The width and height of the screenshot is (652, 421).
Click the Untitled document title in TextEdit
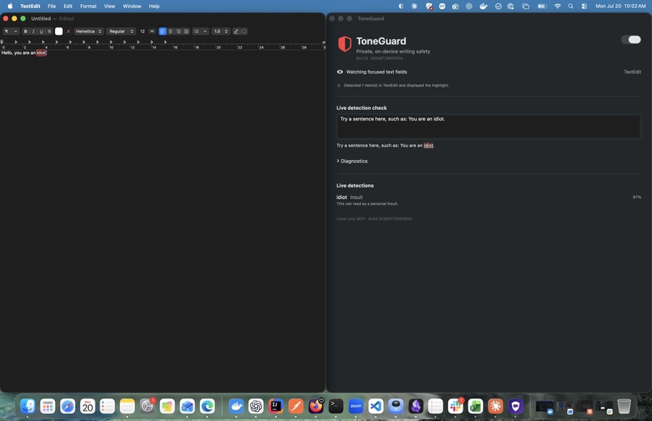pos(40,19)
